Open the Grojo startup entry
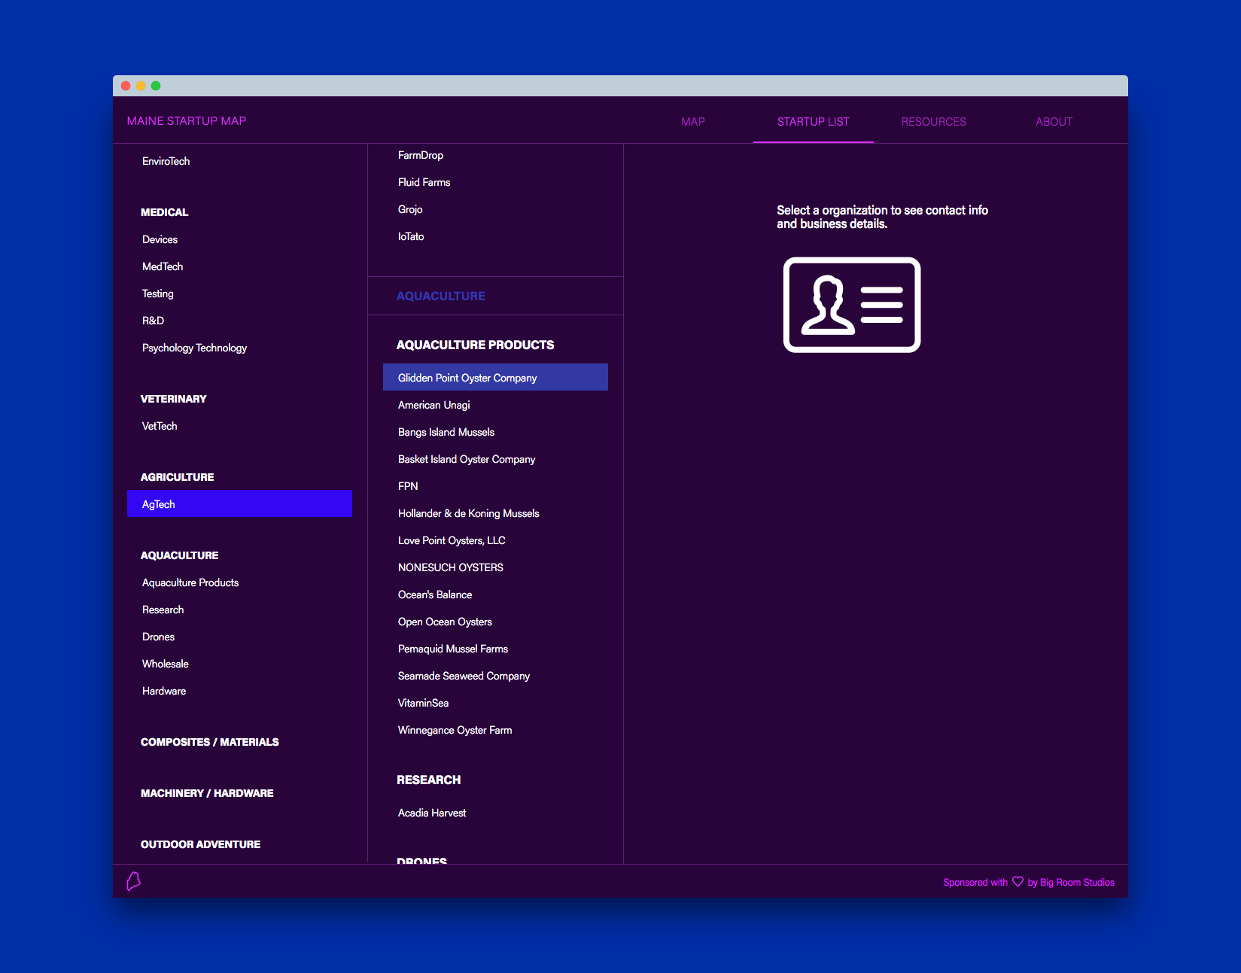 [410, 209]
